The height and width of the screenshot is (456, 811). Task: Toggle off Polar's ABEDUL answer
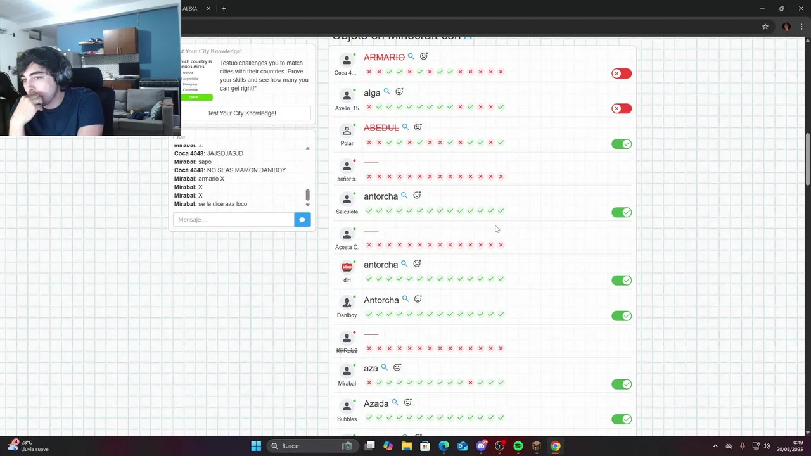click(622, 144)
